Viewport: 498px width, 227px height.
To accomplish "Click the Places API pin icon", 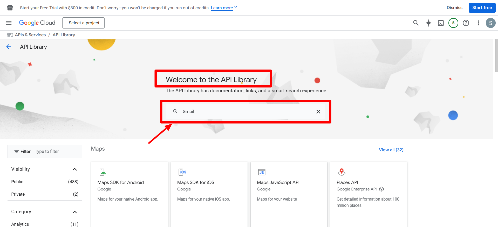I will coord(342,172).
